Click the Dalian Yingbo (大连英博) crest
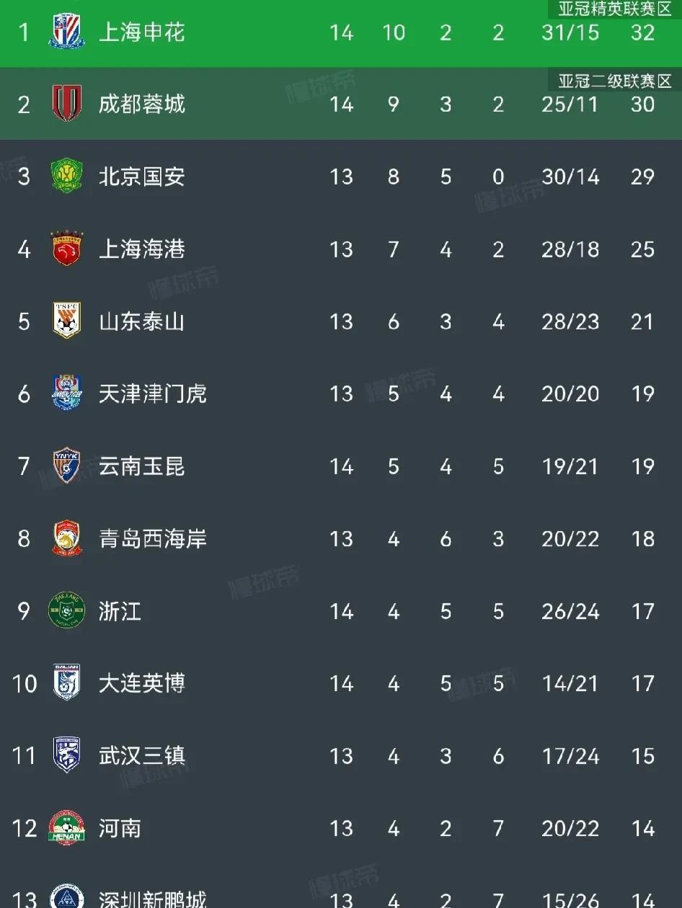 click(66, 683)
